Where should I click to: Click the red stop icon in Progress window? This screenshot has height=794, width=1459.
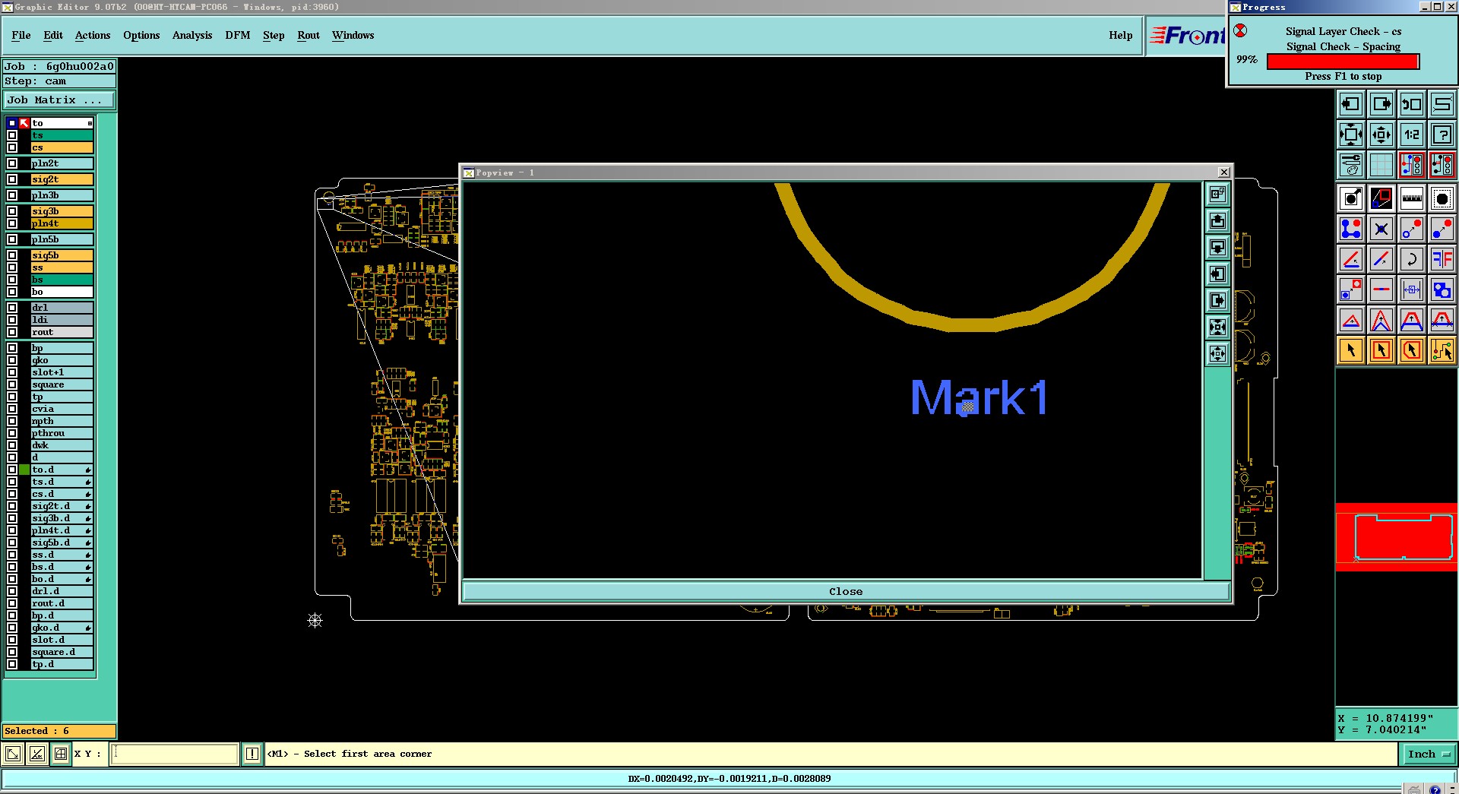(x=1240, y=31)
